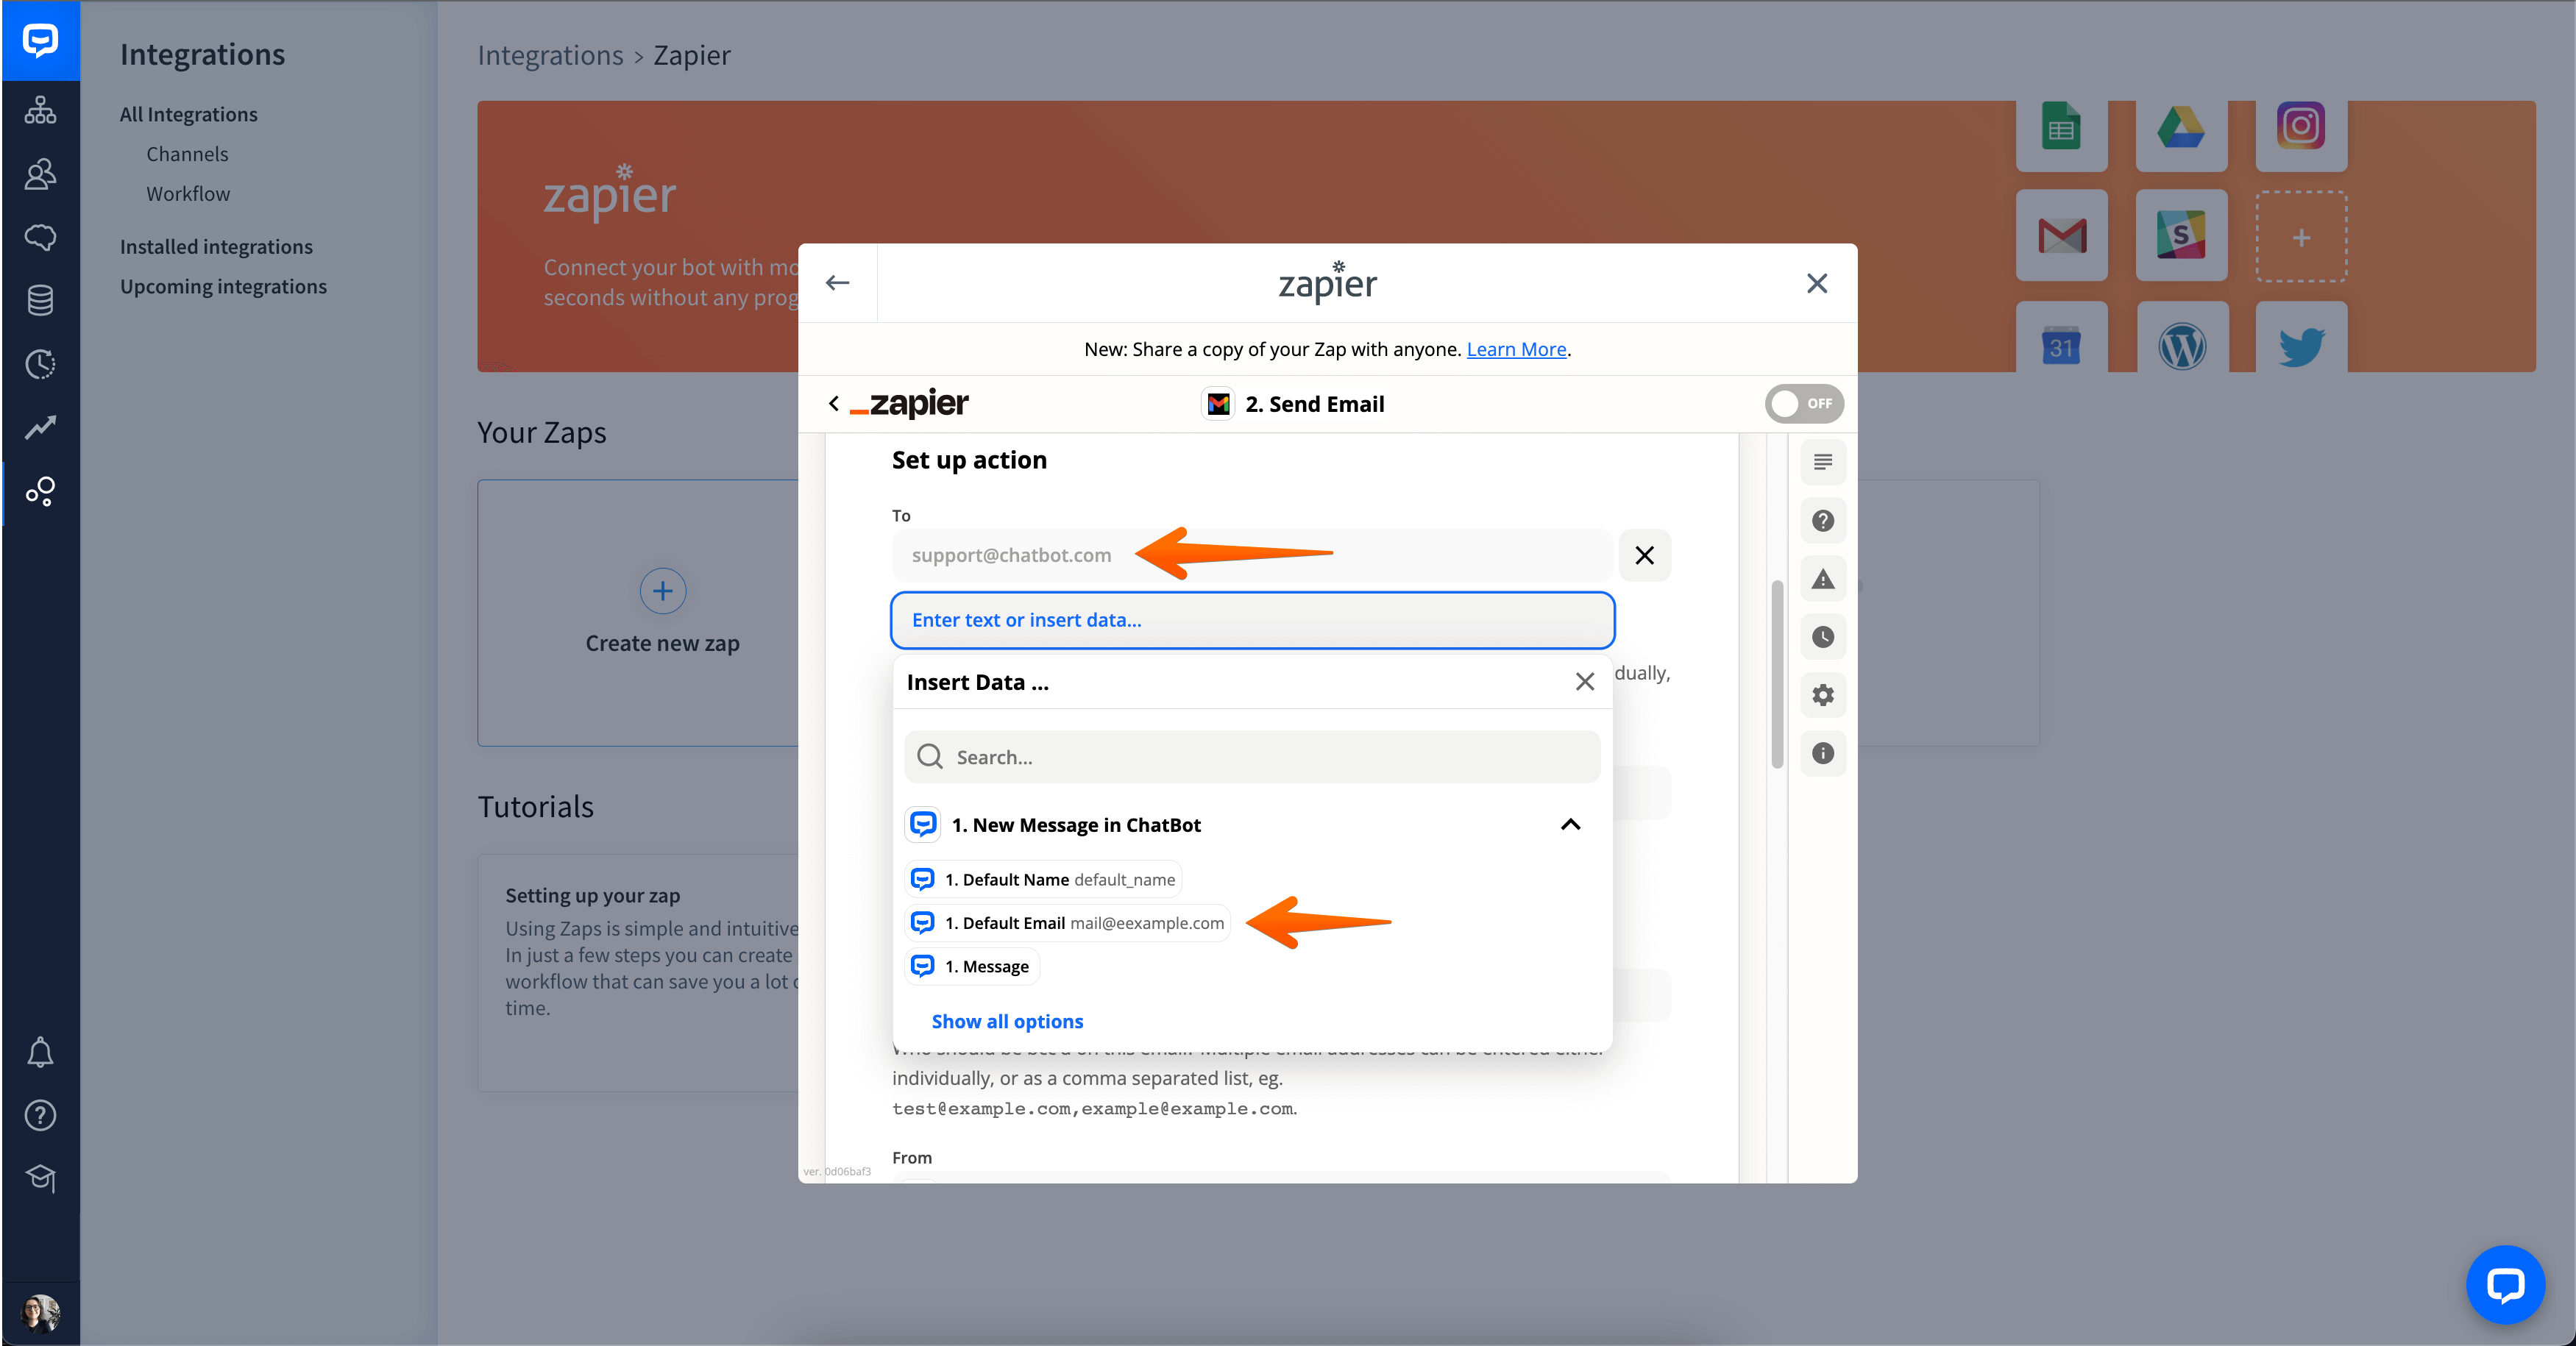
Task: Insert the Default Name default_name data pill
Action: tap(1043, 879)
